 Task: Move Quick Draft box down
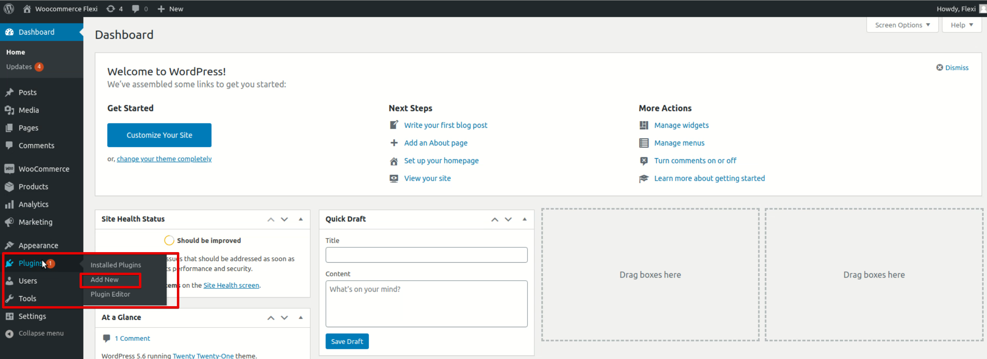508,219
